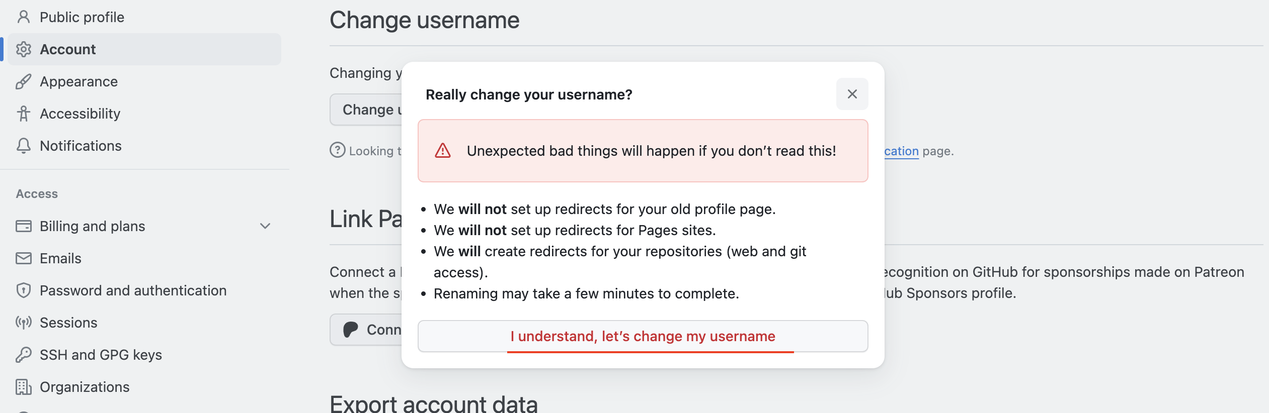Click the Organizations building icon
1269x413 pixels.
(x=23, y=387)
